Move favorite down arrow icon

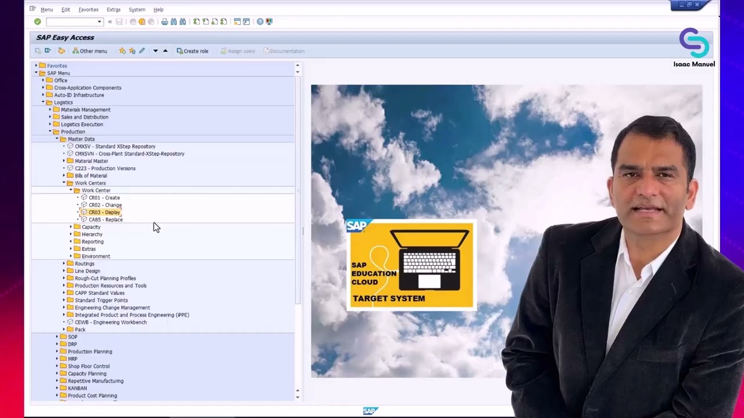155,51
